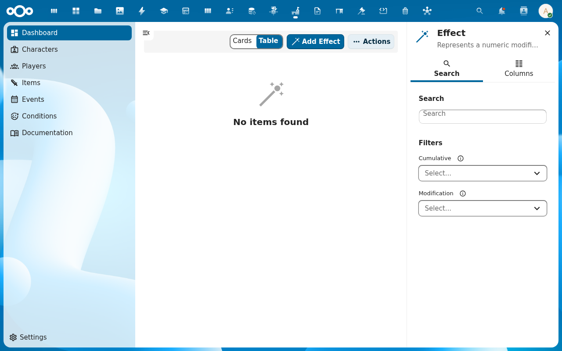Open Conditions in the sidebar
Image resolution: width=562 pixels, height=351 pixels.
[x=69, y=116]
